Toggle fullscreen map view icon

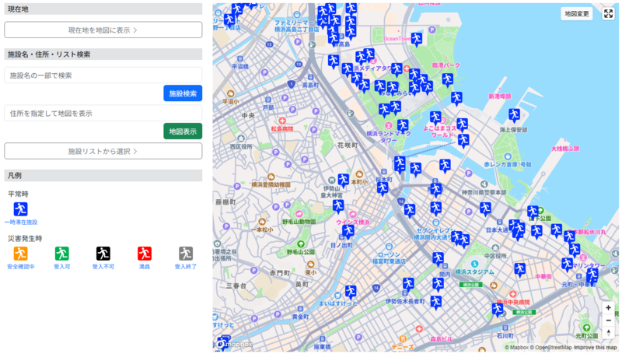(608, 13)
